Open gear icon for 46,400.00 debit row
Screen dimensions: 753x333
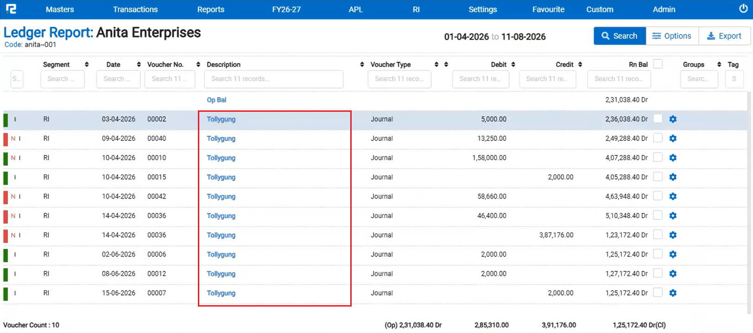(673, 216)
